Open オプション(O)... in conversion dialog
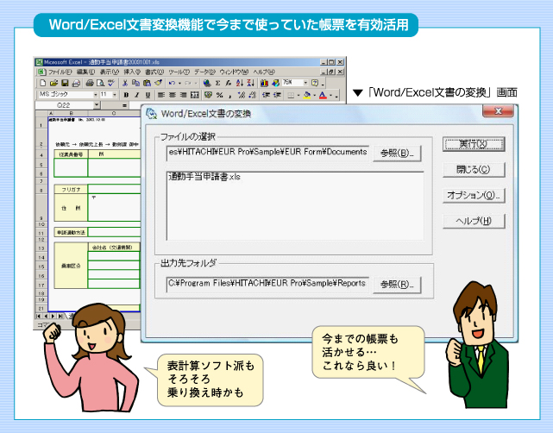The image size is (553, 433). click(474, 195)
